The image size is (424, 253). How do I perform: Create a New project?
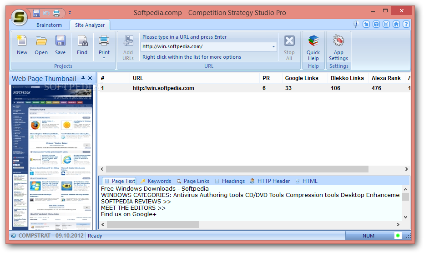22,45
